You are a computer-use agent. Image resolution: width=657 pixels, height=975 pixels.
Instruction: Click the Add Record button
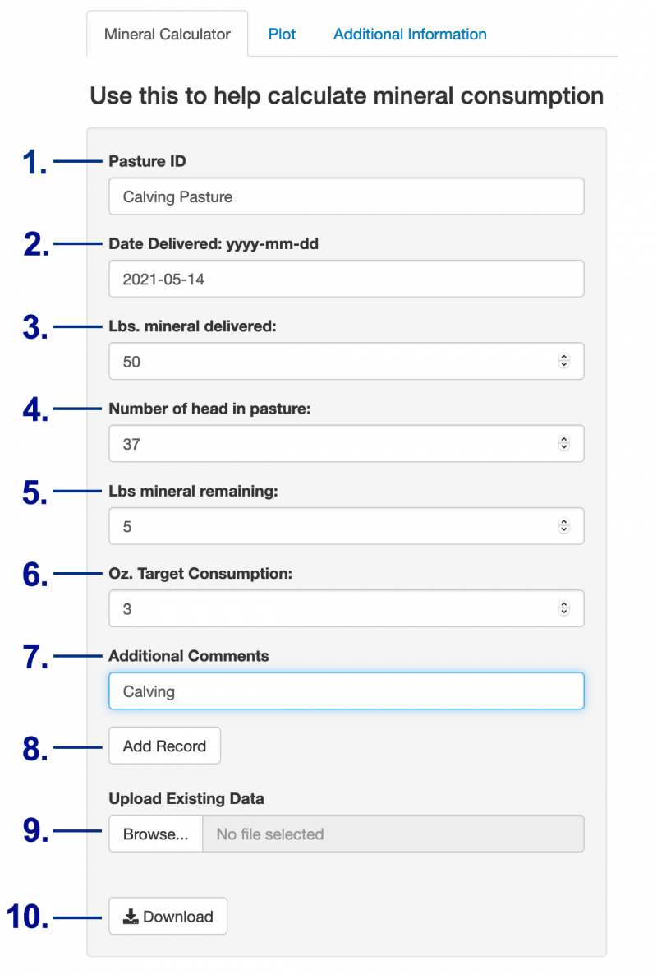(x=164, y=746)
